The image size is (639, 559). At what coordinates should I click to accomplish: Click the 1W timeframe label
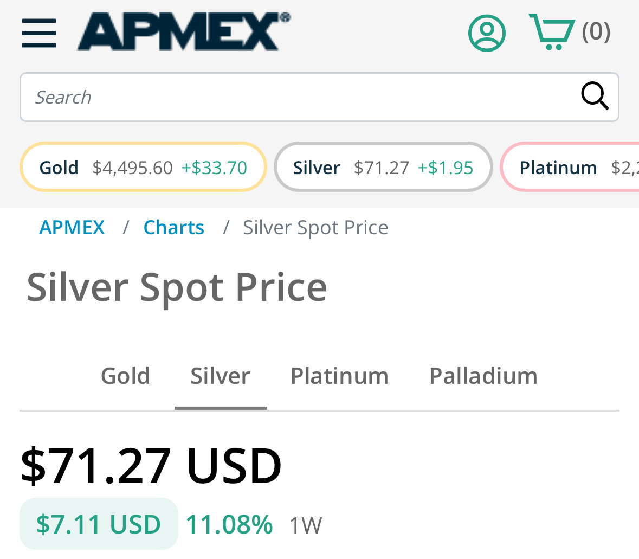tap(306, 525)
